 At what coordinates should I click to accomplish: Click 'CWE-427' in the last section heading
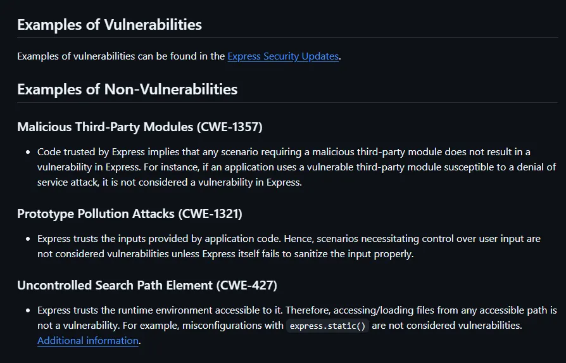pos(247,285)
